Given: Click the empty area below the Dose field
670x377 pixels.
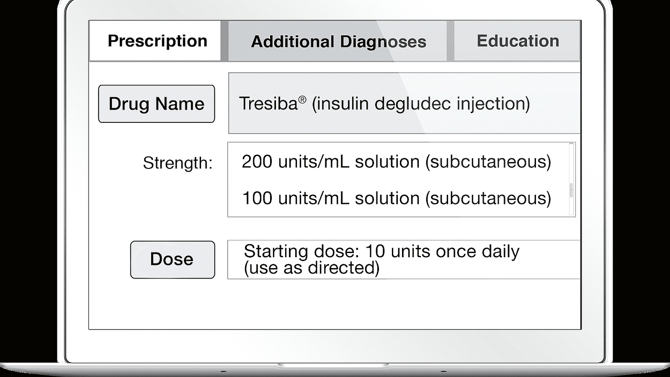Looking at the screenshot, I should (335, 304).
